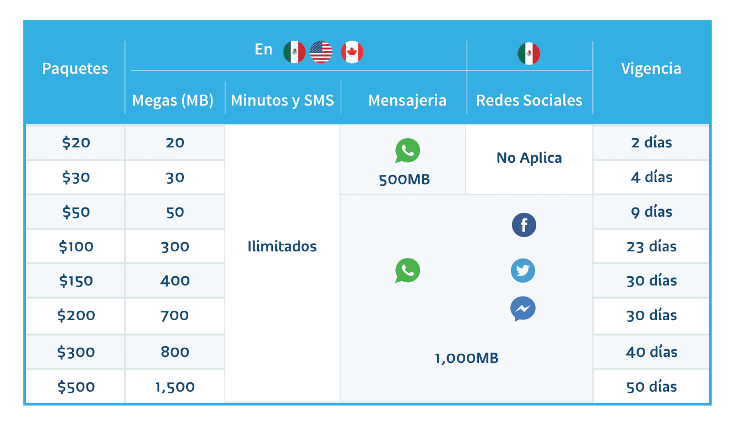Click the Facebook Messenger icon

(523, 309)
